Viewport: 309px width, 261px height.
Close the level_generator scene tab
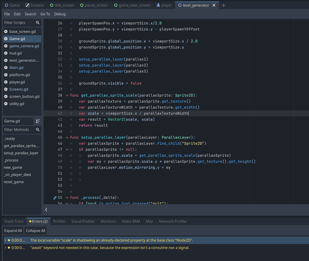click(214, 5)
